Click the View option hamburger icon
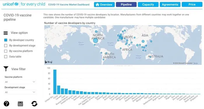Viewport: 204px width, 109px height. coord(6,33)
